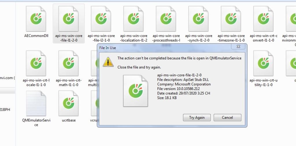
Task: Select api-ms-win-core-synch-l1-2-0 file icon
Action: [198, 19]
